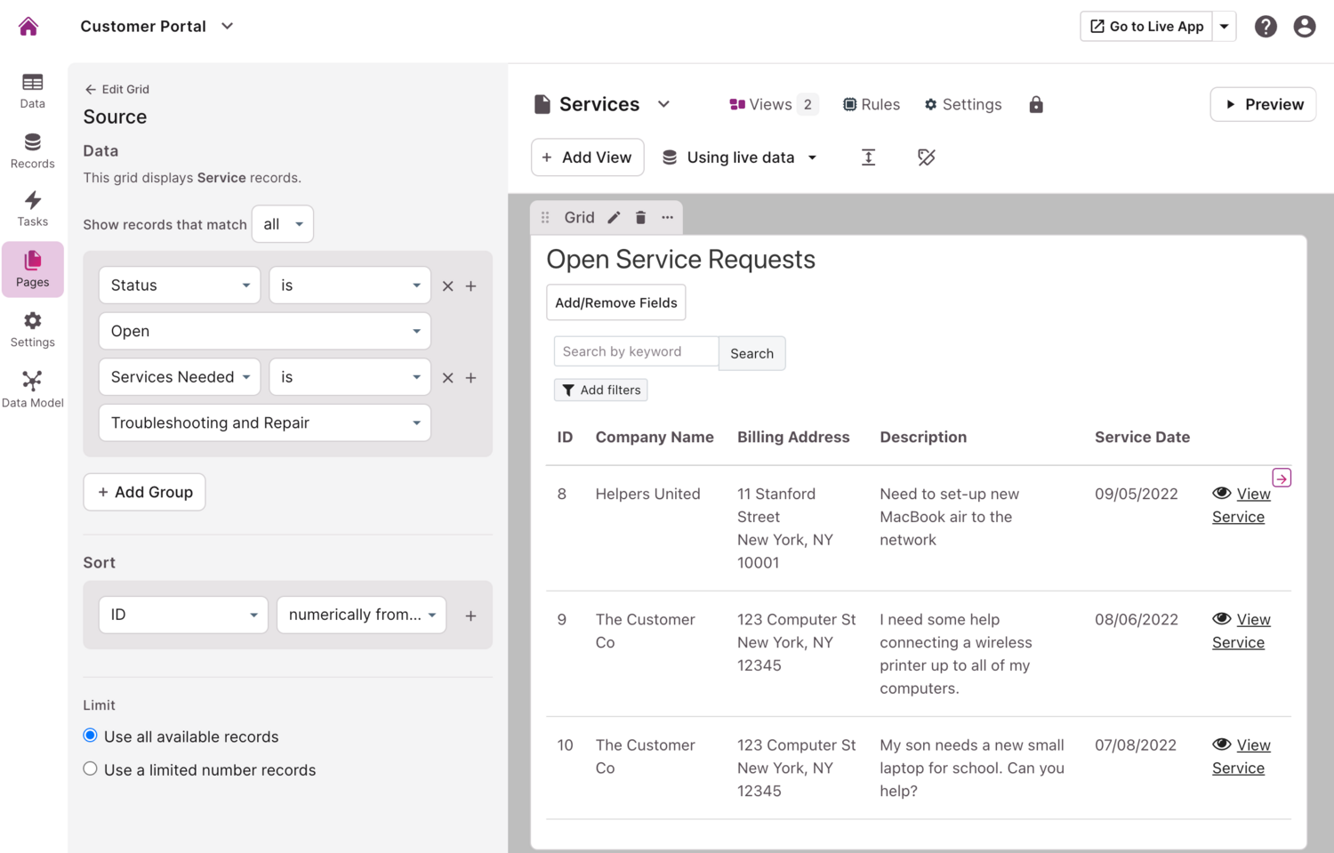Click the lock icon beside Settings
The height and width of the screenshot is (853, 1334).
pos(1036,105)
